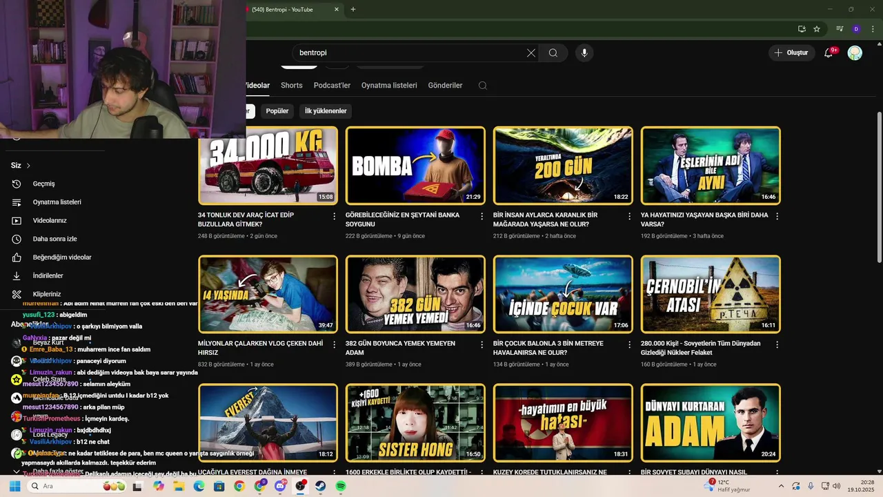Open File Explorer from taskbar
Viewport: 883px width, 497px height.
pyautogui.click(x=179, y=487)
